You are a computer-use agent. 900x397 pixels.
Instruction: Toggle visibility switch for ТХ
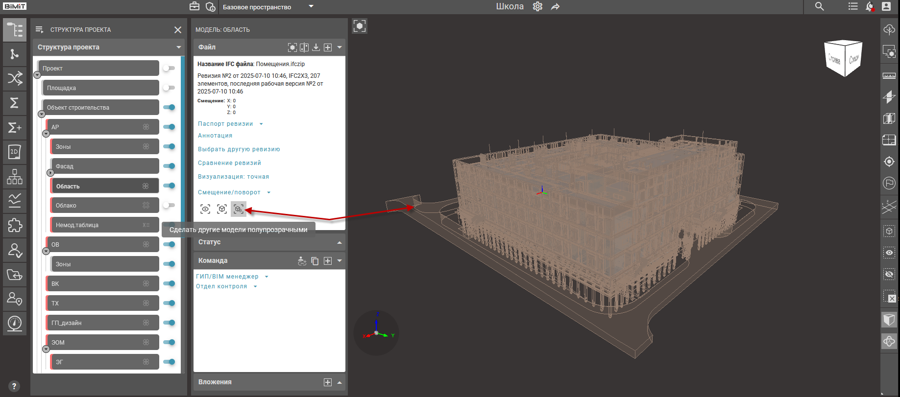coord(169,303)
